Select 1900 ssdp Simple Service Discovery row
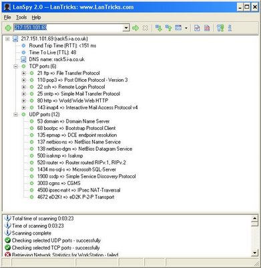The image size is (261, 268). pos(86,176)
